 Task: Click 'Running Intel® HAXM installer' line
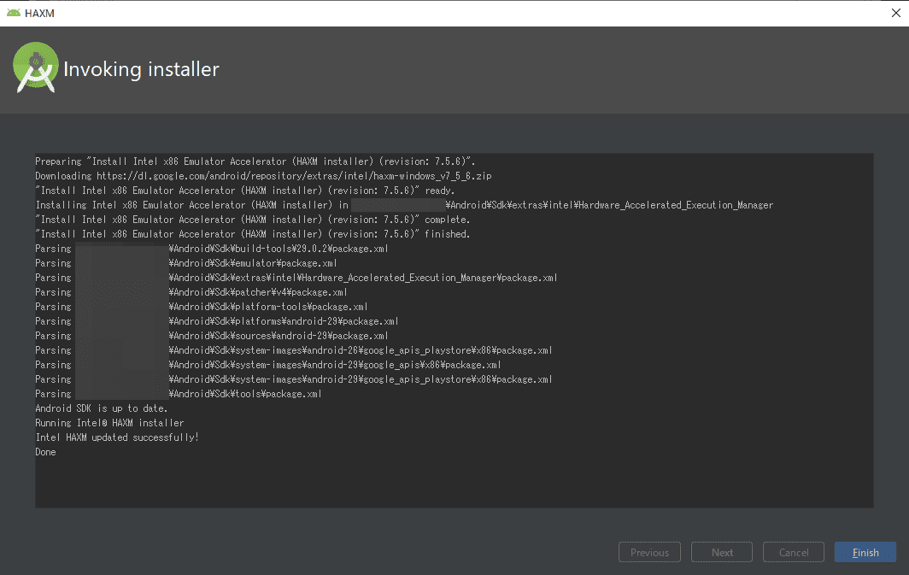[109, 423]
